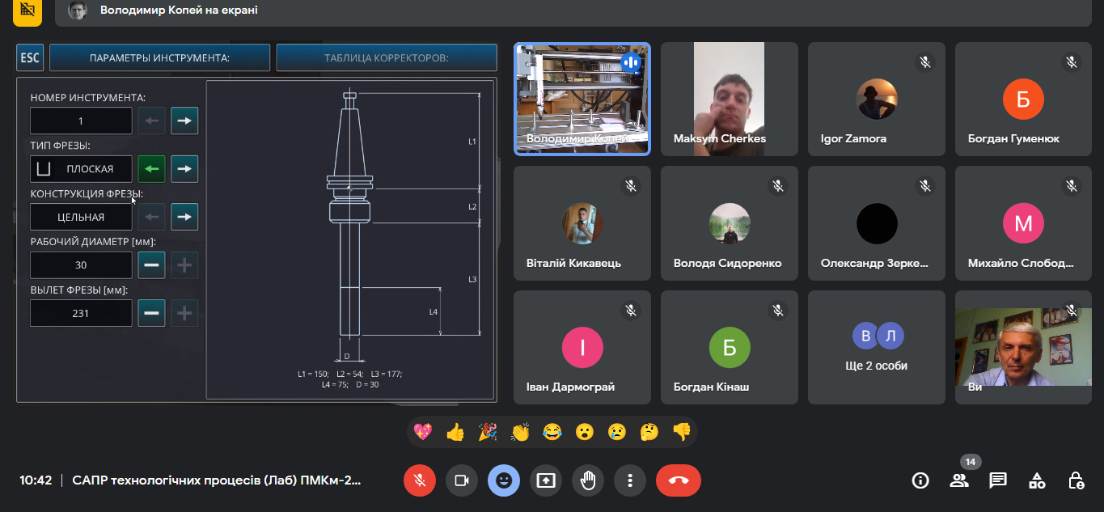Switch to ТАБЛИЦА КОРРЕКТОРОВ tab

[x=387, y=58]
